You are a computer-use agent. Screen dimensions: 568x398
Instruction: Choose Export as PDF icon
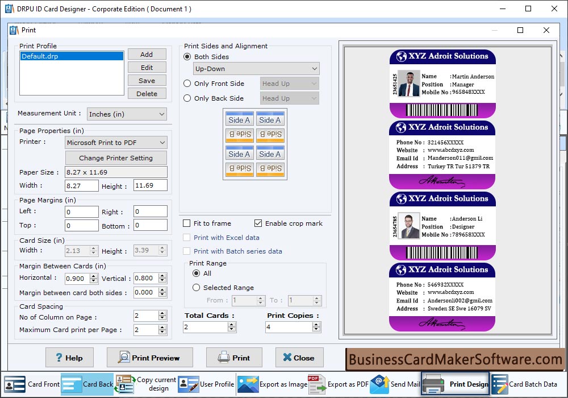click(338, 384)
